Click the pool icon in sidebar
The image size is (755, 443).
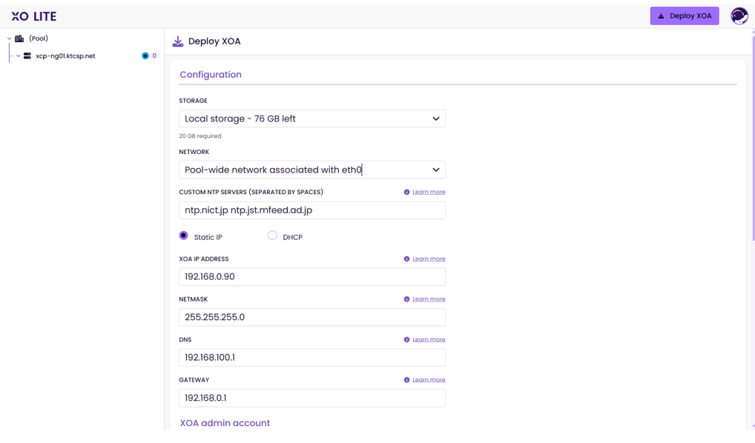tap(19, 39)
